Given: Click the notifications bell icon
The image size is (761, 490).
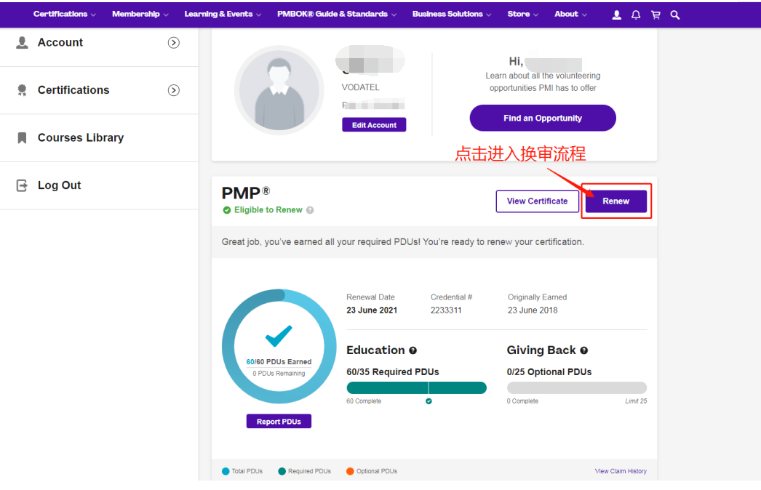Looking at the screenshot, I should tap(636, 14).
